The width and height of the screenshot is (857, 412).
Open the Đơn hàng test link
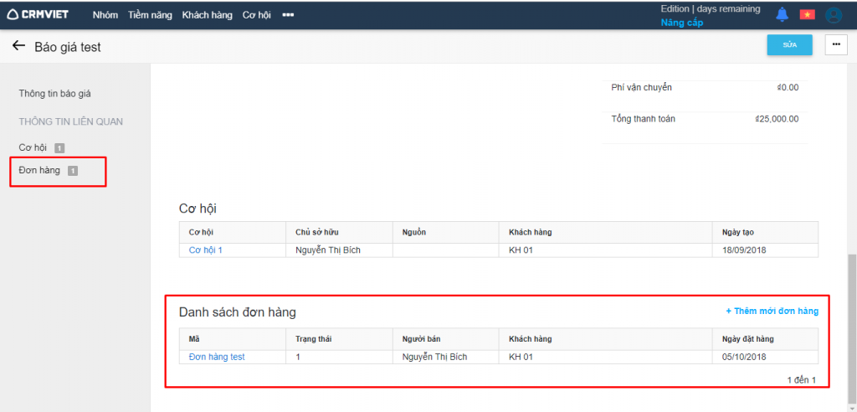pyautogui.click(x=216, y=357)
